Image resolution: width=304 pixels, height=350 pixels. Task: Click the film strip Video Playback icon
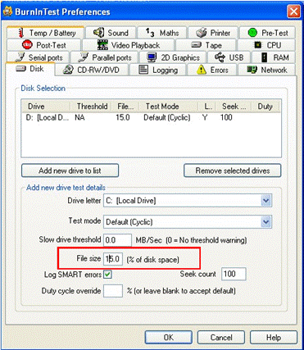click(102, 45)
